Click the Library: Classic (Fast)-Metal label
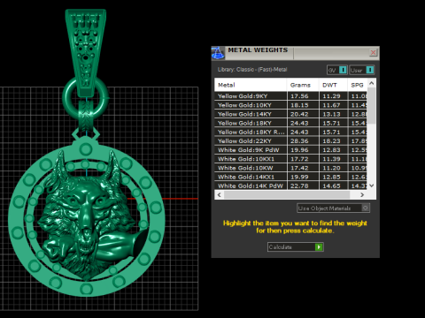 [252, 70]
